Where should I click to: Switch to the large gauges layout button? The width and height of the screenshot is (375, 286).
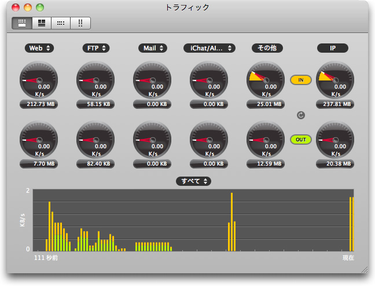[x=42, y=23]
